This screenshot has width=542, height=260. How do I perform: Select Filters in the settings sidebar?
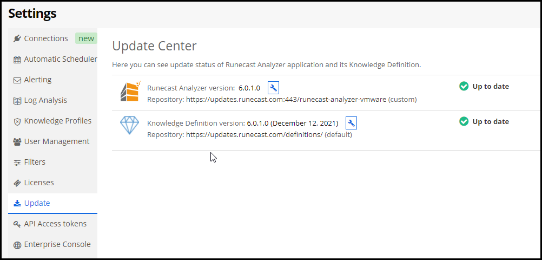click(52, 162)
